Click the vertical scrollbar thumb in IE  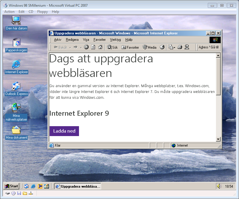point(218,76)
